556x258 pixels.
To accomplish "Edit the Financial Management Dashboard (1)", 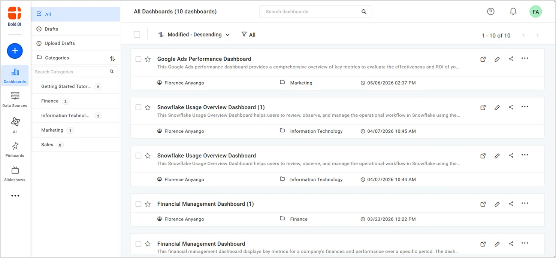I will pyautogui.click(x=497, y=204).
